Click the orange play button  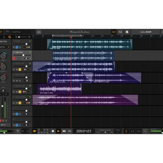coord(58,131)
